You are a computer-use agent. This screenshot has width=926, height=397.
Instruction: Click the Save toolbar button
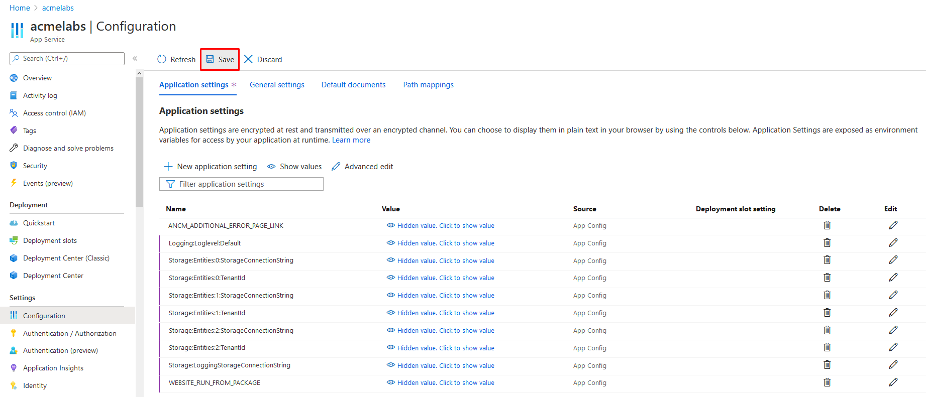point(220,59)
